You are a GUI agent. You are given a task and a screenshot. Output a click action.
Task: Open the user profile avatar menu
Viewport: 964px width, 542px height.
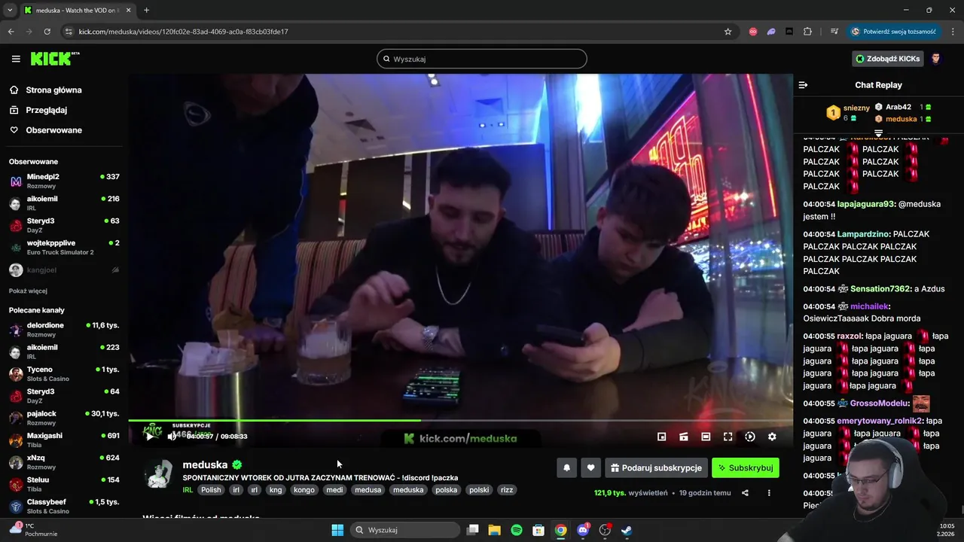point(936,59)
